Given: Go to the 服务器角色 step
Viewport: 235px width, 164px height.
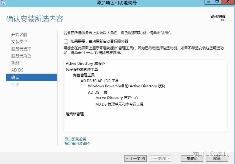Looking at the screenshot, I should pyautogui.click(x=21, y=56).
